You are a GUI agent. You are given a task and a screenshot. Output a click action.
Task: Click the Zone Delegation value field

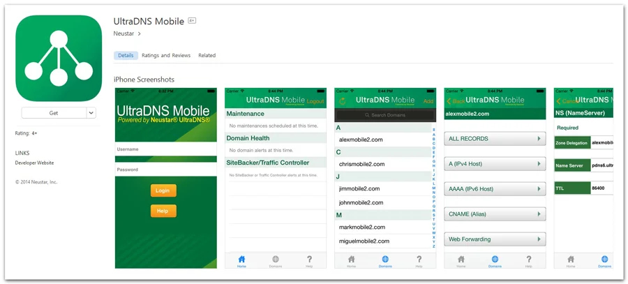[x=602, y=142]
